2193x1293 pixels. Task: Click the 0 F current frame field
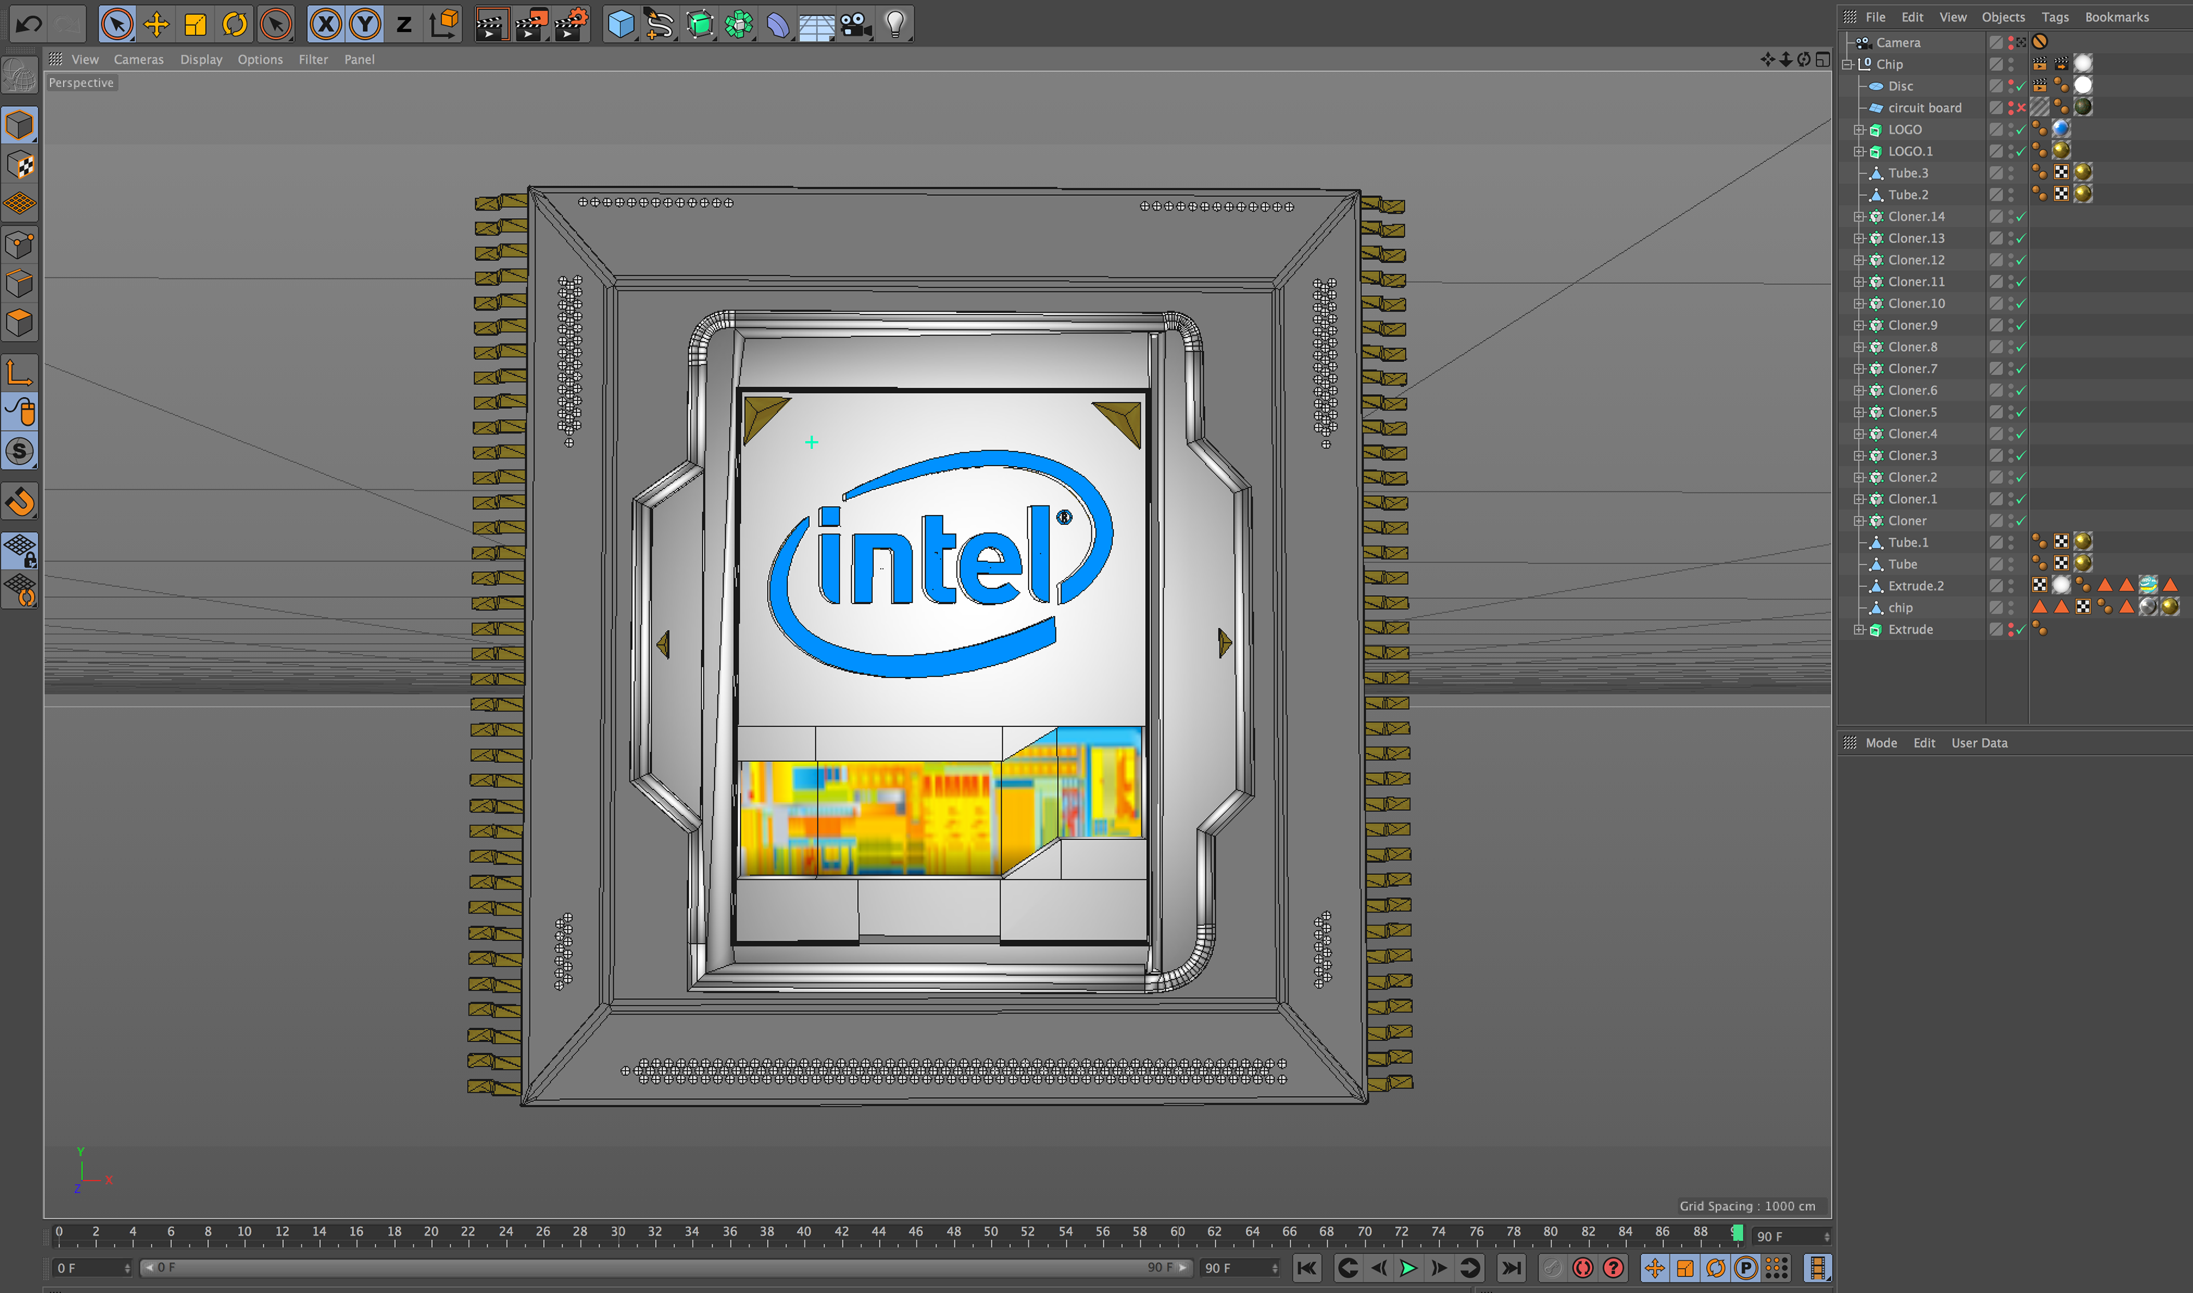coord(87,1268)
